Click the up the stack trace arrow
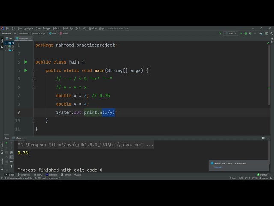 coord(12,143)
